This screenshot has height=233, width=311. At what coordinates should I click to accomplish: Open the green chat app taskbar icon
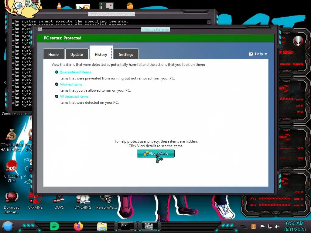tap(55, 226)
